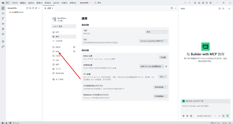Select 开发环境 in settings sidebar
Image resolution: width=233 pixels, height=124 pixels.
[63, 41]
